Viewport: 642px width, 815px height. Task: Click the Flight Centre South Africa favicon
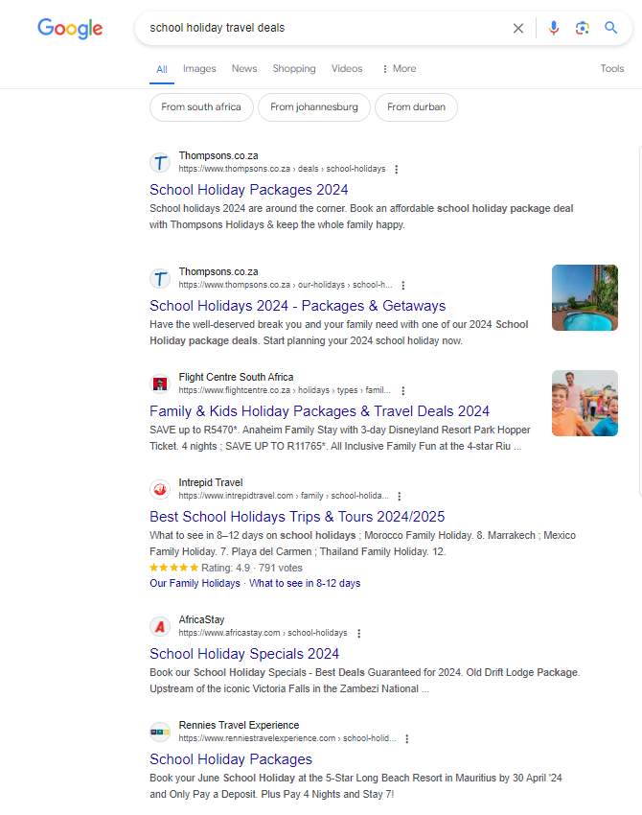pyautogui.click(x=160, y=384)
